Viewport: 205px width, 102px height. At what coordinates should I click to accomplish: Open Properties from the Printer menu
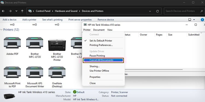click(103, 77)
